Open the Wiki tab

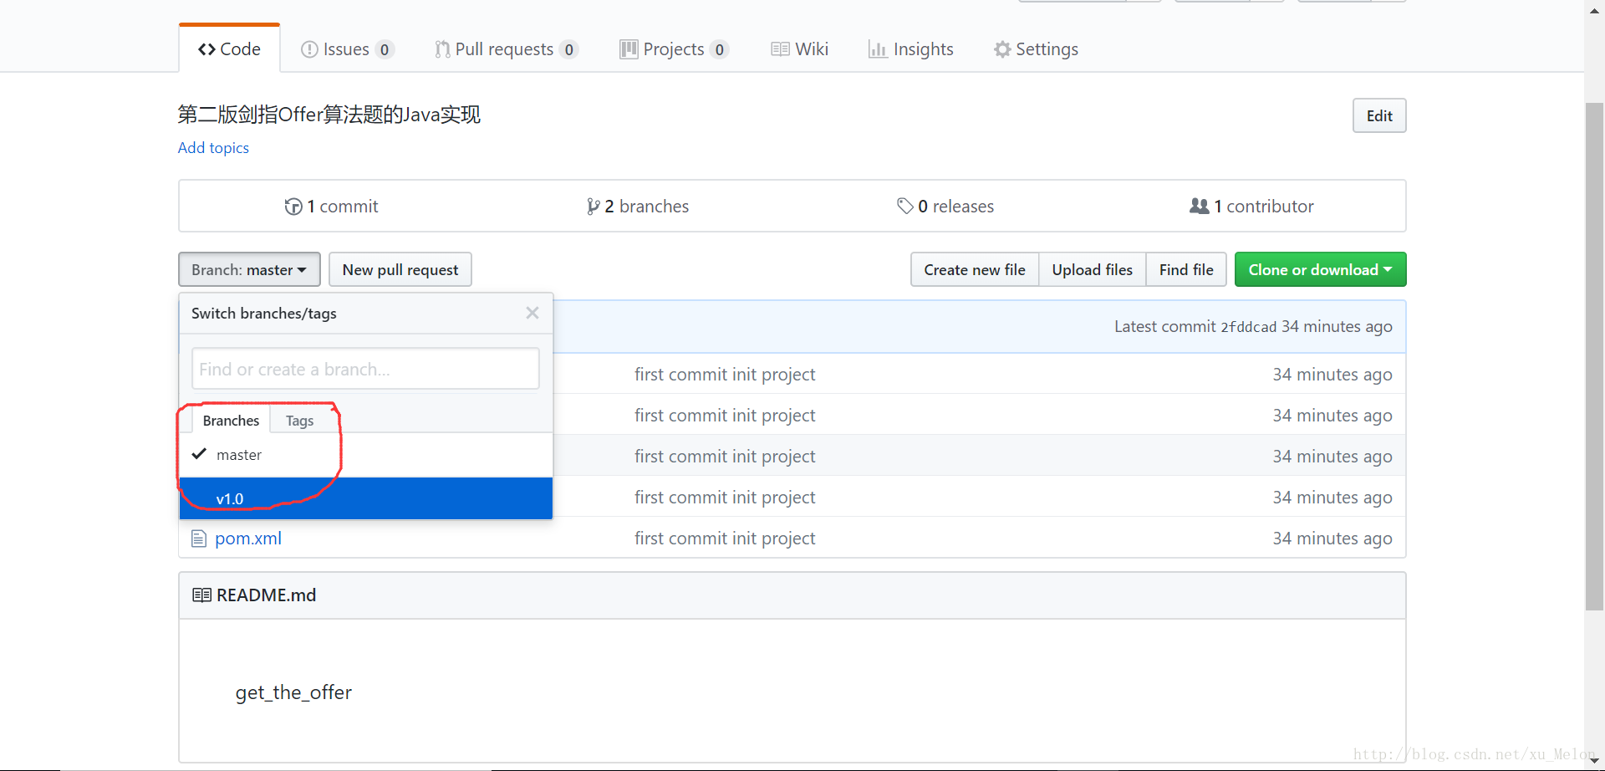click(800, 49)
